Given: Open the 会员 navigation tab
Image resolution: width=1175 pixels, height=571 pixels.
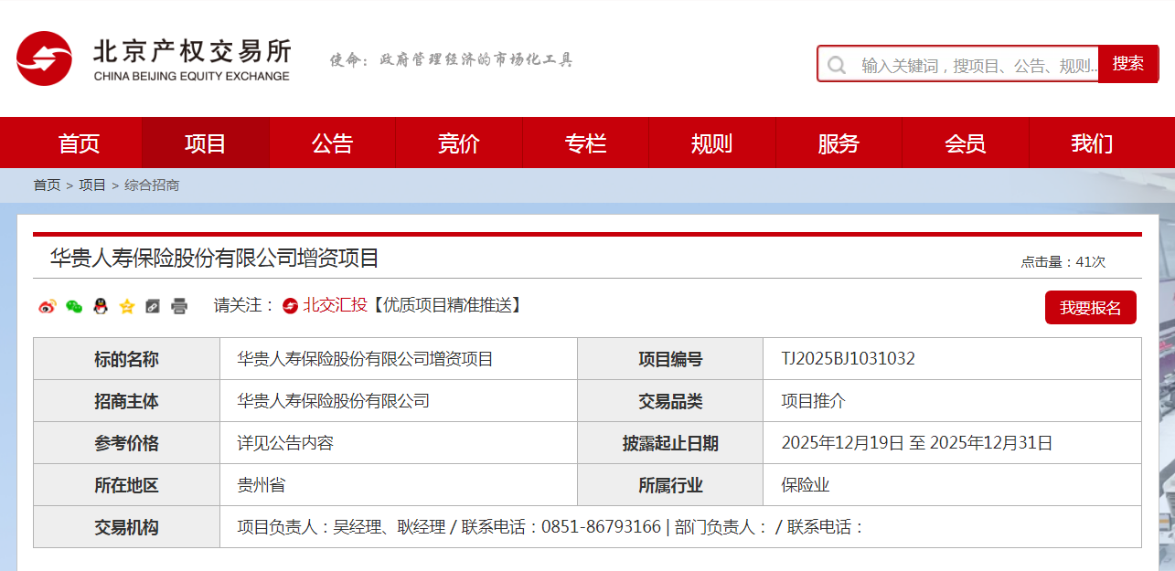Looking at the screenshot, I should tap(966, 143).
